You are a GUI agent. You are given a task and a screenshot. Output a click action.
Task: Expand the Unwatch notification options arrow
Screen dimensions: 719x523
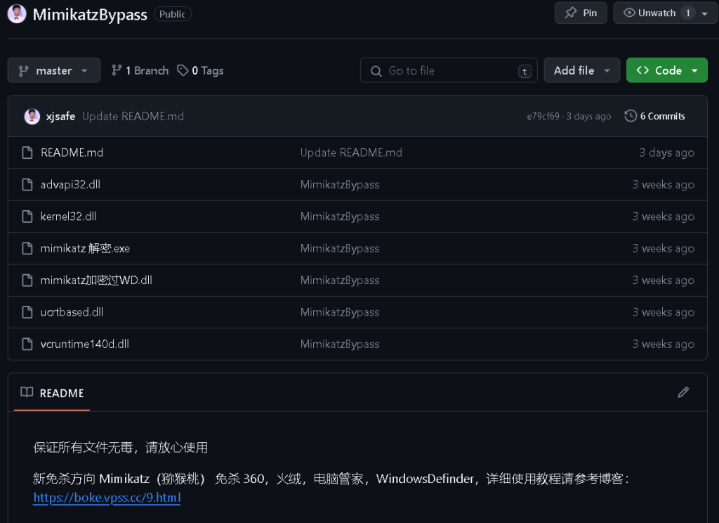[705, 13]
